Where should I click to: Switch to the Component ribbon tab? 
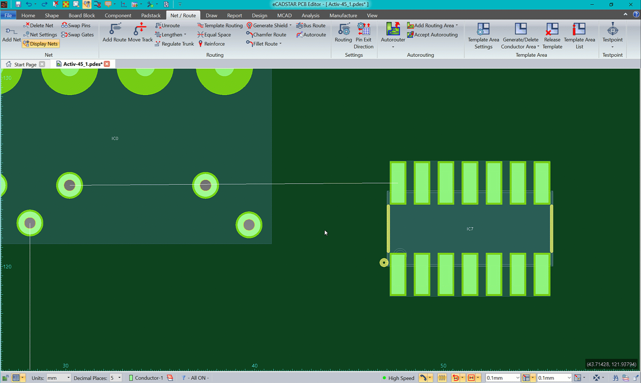click(x=118, y=15)
